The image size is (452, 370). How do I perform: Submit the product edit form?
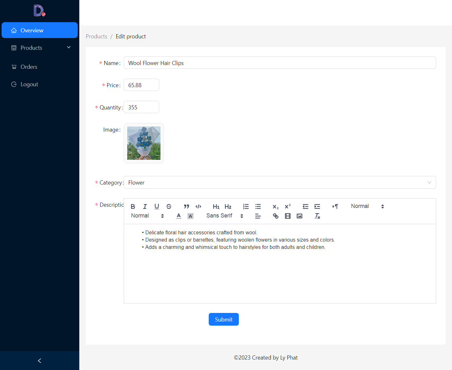(224, 319)
